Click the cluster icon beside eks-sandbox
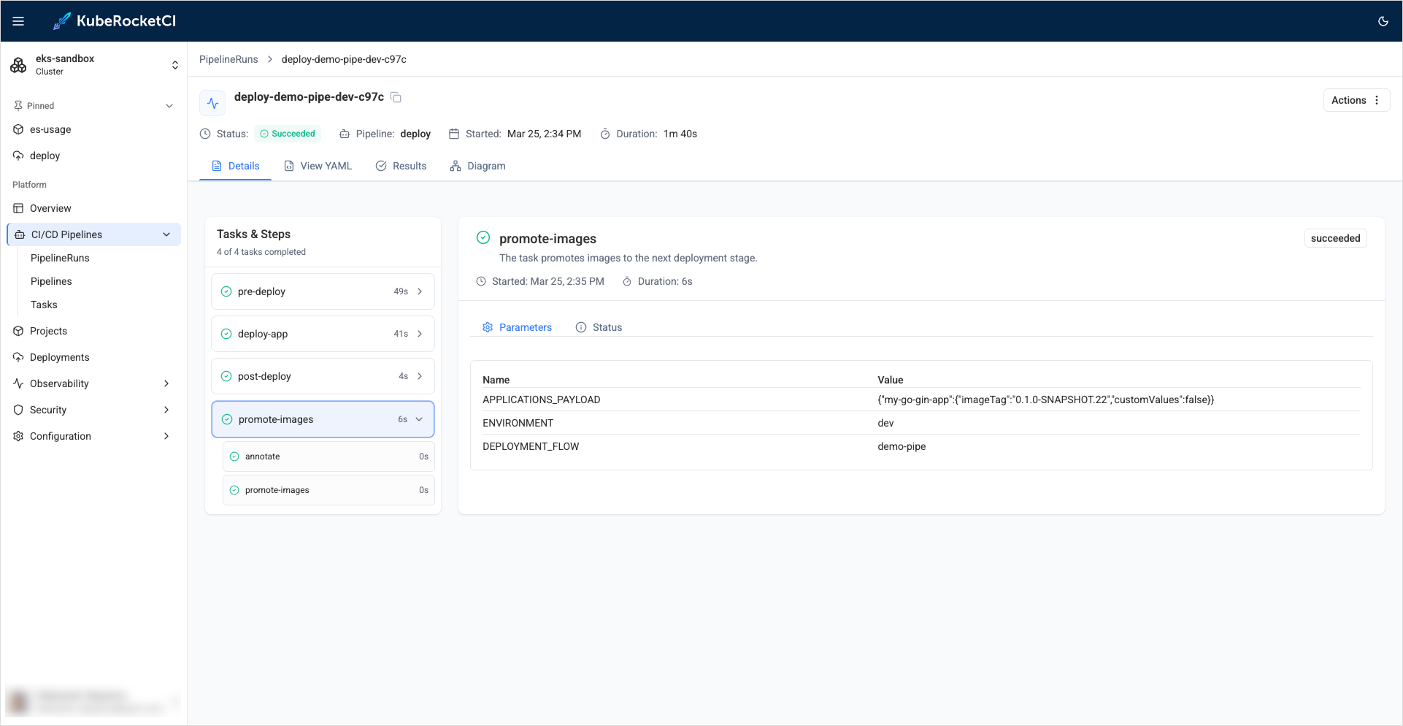 click(x=18, y=64)
